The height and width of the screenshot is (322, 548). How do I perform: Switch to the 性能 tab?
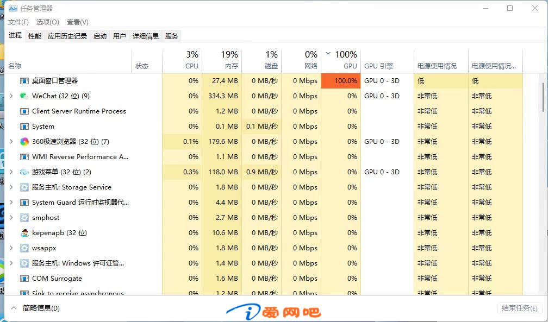[x=35, y=36]
